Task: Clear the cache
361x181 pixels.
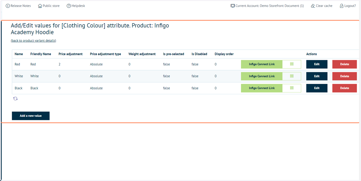Action: [322, 6]
